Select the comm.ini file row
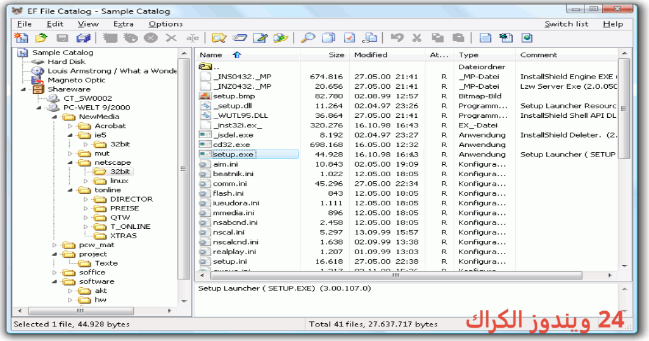649x341 pixels. point(408,183)
